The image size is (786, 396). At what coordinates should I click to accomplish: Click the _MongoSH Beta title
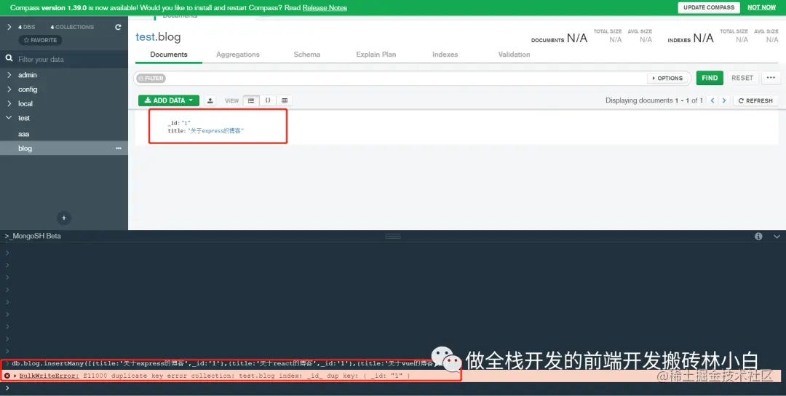point(33,236)
